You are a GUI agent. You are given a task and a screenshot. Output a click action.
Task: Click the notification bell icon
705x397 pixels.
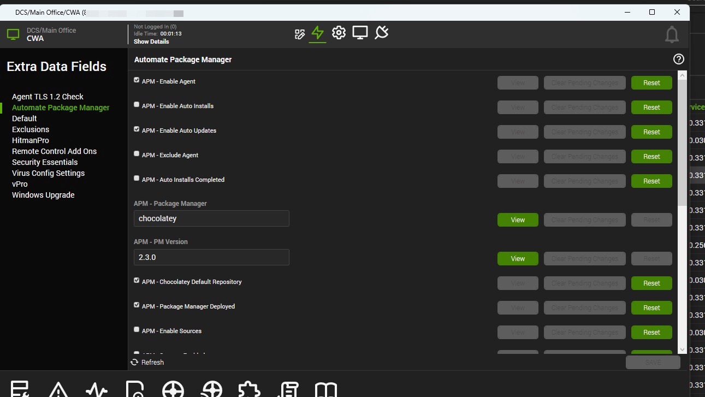[672, 34]
